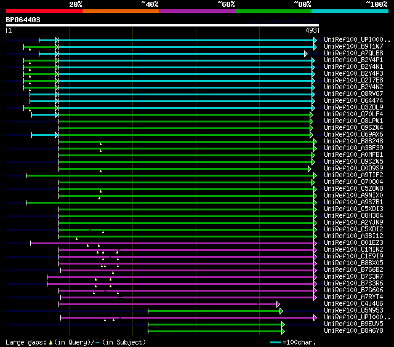Open the UniRef100_A7QLB8 hit label
The height and width of the screenshot is (347, 394).
point(353,54)
